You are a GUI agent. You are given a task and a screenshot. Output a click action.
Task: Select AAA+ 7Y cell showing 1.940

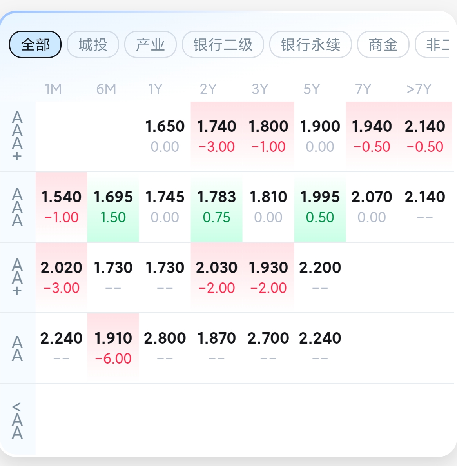[x=372, y=136]
